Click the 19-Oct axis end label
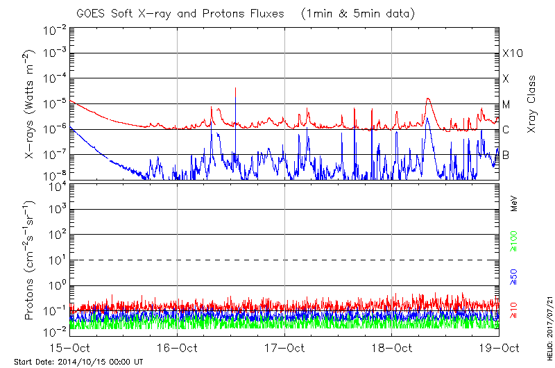Viewport: 555px width, 368px height. click(498, 347)
